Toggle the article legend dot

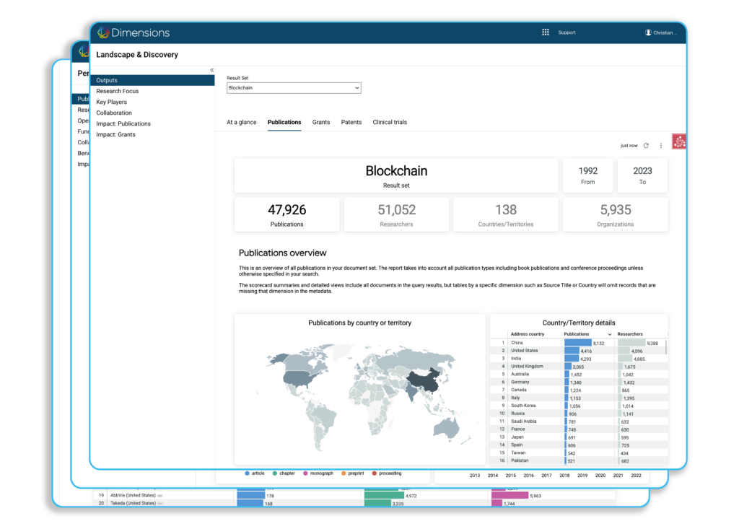click(x=248, y=473)
